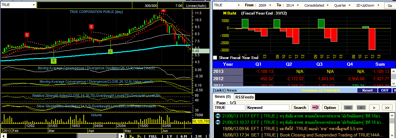
Task: Expand the From year 2009 dropdown
Action: click(270, 5)
